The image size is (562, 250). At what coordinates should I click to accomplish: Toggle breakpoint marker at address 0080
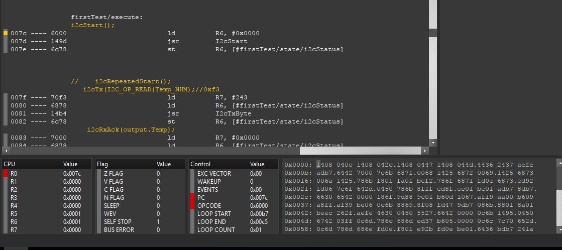tap(6, 105)
